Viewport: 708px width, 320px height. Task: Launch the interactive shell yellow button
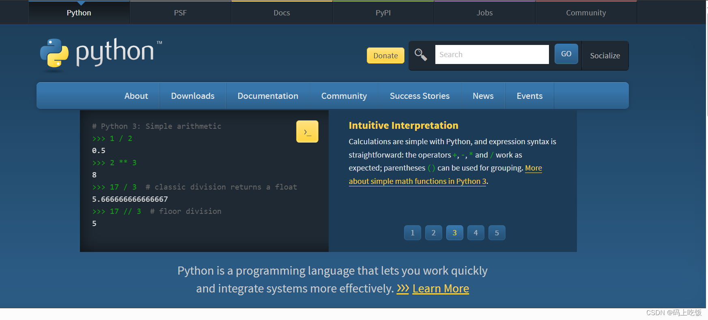(x=307, y=132)
